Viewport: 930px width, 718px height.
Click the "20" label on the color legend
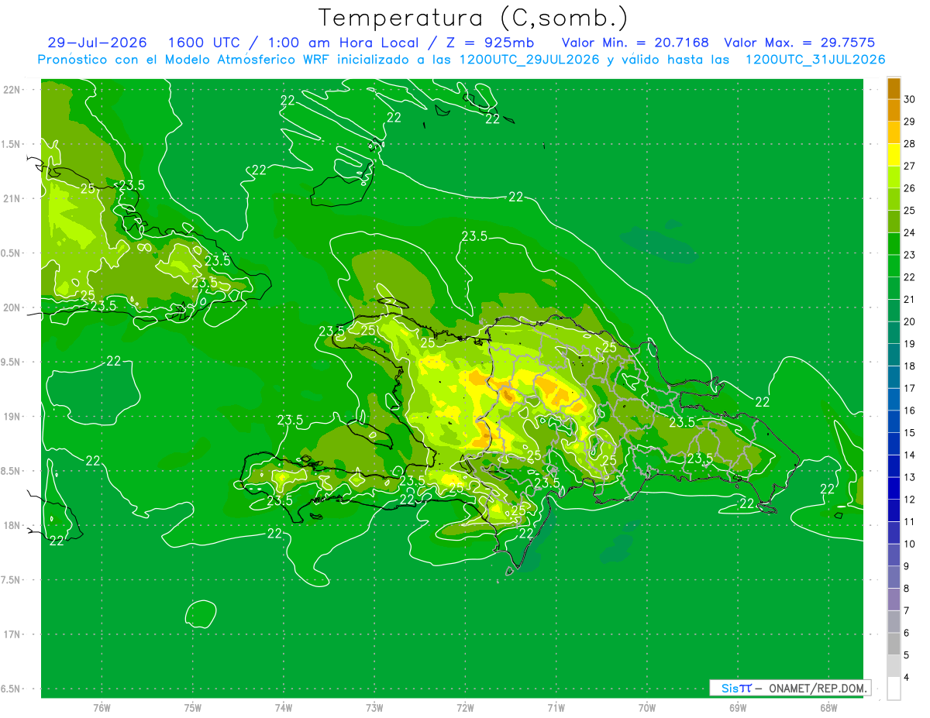[x=910, y=321]
